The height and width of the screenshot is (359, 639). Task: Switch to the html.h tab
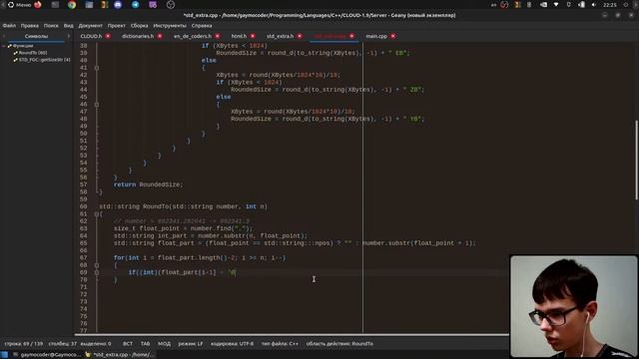pos(239,36)
